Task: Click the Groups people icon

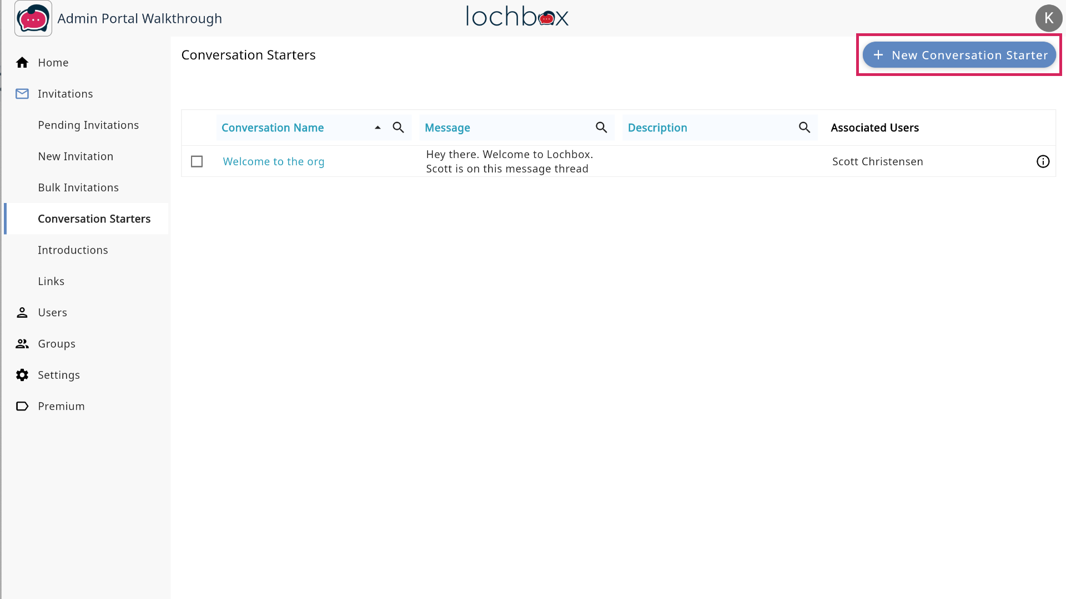Action: pos(22,344)
